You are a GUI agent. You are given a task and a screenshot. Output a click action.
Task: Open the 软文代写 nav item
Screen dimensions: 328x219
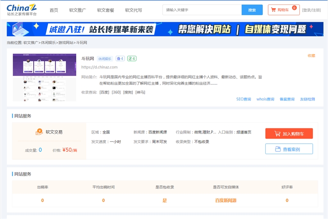pos(134,10)
